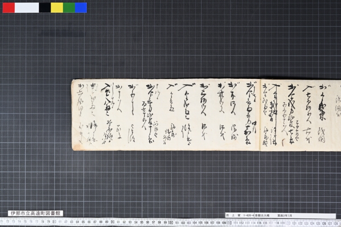This screenshot has width=341, height=227.
Task: Click the 100 mark on ruler
Action: point(171,222)
